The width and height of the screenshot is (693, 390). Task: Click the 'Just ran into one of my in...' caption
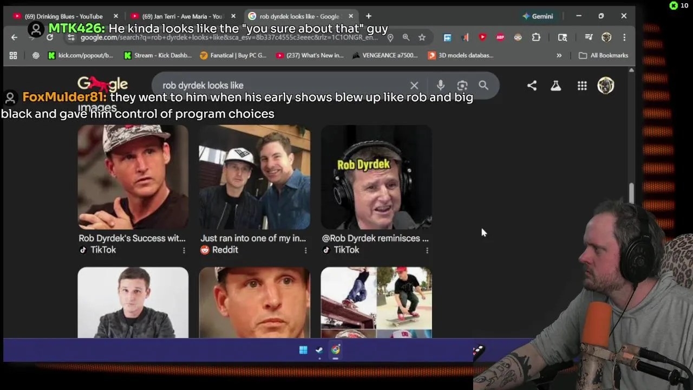253,238
